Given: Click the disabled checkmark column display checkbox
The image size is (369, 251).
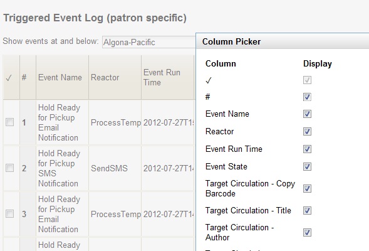Looking at the screenshot, I should point(307,80).
